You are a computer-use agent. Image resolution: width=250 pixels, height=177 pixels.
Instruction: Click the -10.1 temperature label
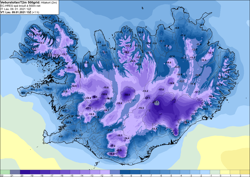(49, 89)
